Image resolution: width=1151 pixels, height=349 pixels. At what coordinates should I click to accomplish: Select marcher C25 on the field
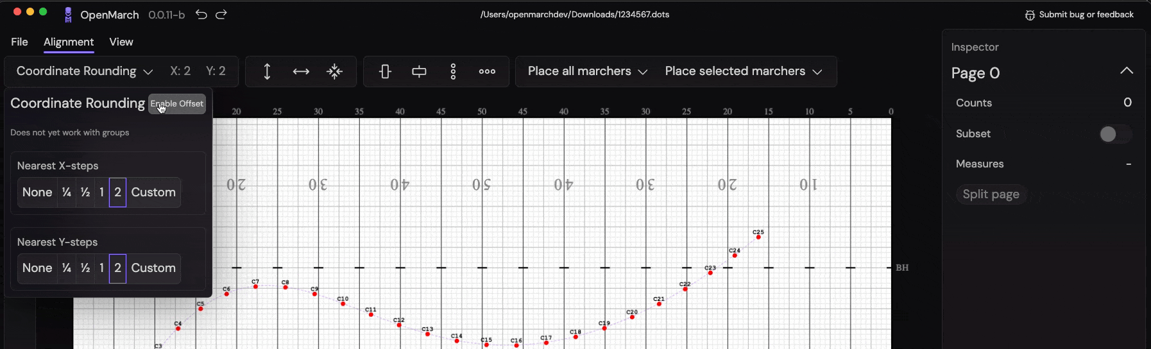tap(758, 237)
